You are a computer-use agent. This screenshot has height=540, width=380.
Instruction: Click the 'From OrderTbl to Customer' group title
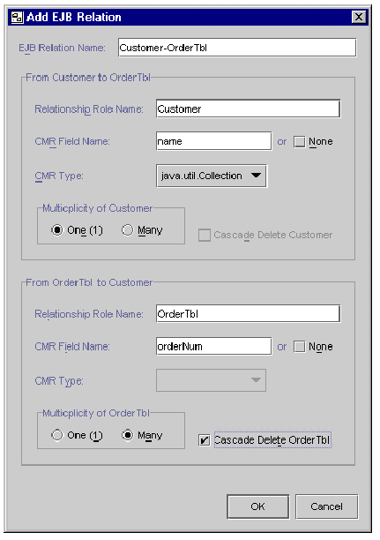tap(89, 282)
